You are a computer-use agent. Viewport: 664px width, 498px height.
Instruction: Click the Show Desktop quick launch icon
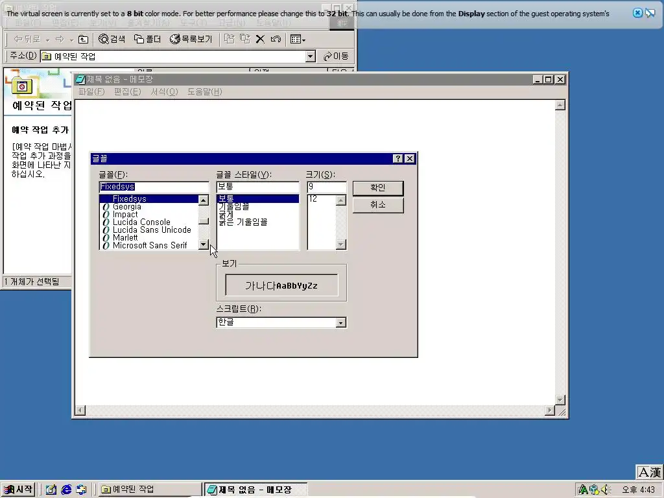pos(51,490)
